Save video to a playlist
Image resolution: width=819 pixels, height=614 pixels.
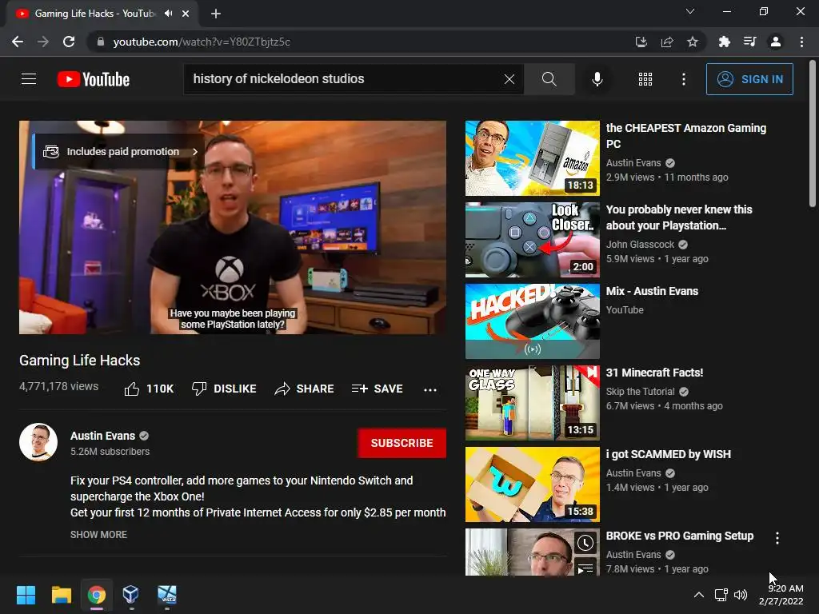(x=378, y=389)
